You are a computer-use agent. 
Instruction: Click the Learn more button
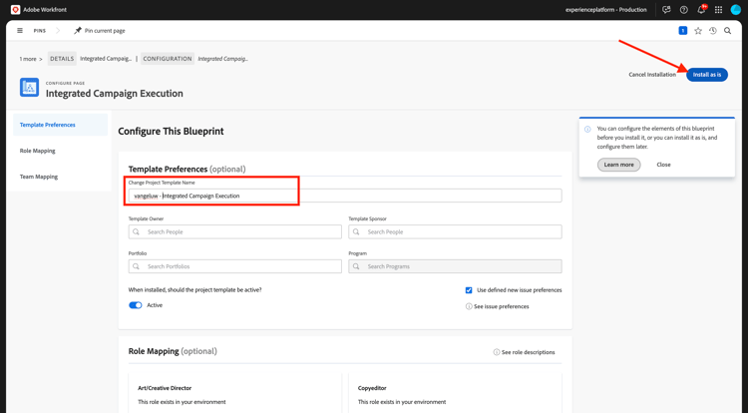(x=618, y=165)
